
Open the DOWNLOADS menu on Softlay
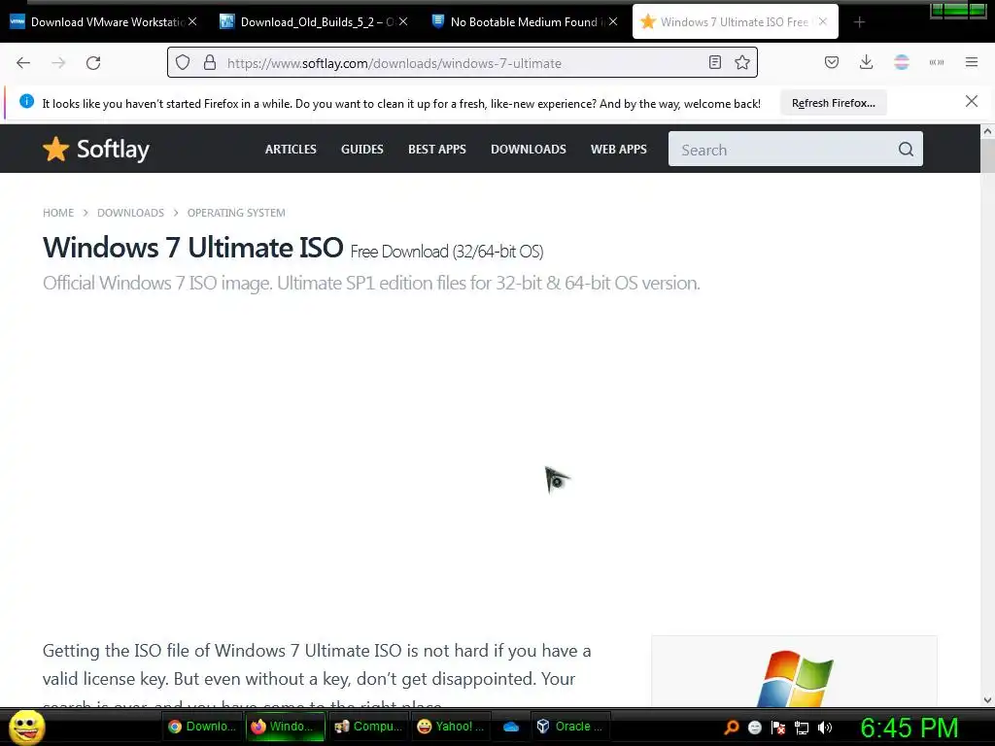(529, 149)
